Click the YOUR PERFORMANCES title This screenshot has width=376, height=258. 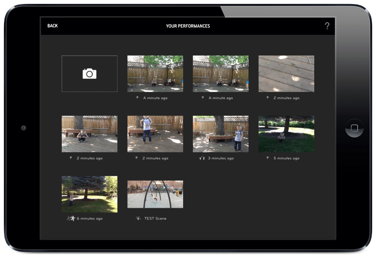click(x=188, y=26)
